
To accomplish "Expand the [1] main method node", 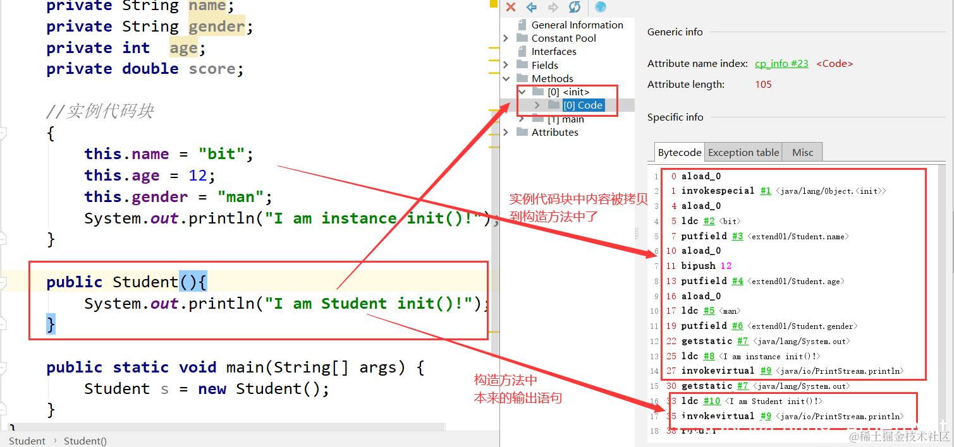I will [x=522, y=119].
